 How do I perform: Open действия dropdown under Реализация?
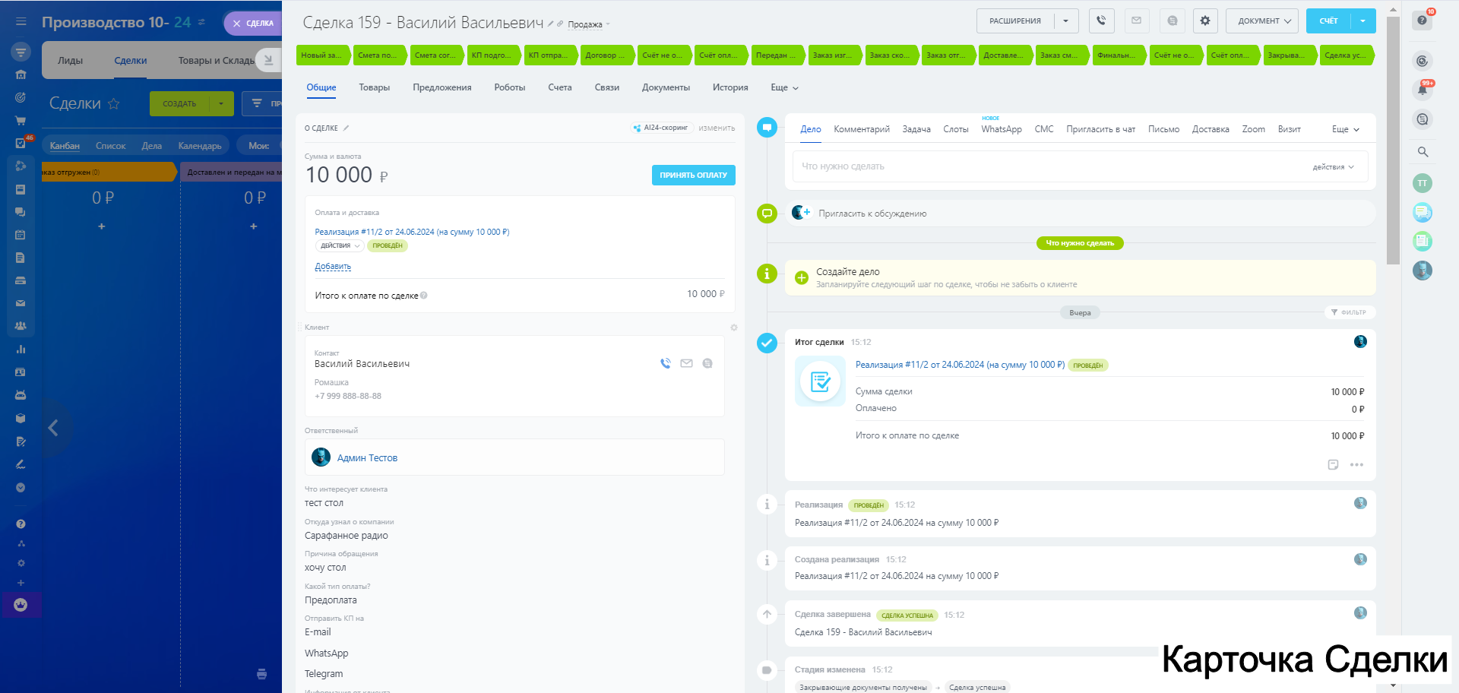pos(339,246)
